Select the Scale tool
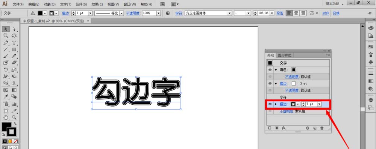The height and width of the screenshot is (149, 376). (x=14, y=70)
